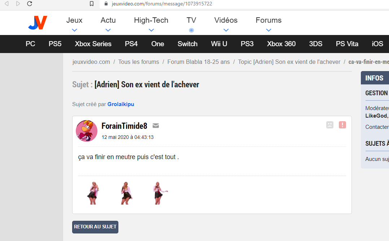Open the Forums navigation menu
The width and height of the screenshot is (389, 241).
pyautogui.click(x=268, y=21)
